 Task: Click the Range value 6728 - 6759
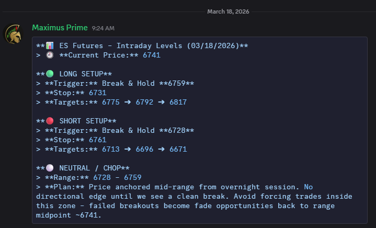click(117, 177)
